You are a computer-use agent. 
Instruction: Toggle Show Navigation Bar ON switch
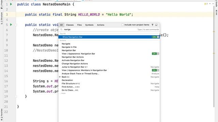click(x=155, y=37)
